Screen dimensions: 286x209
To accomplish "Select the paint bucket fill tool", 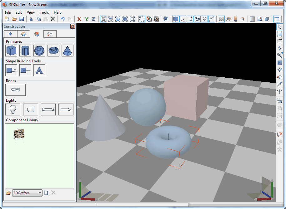I will [x=280, y=77].
